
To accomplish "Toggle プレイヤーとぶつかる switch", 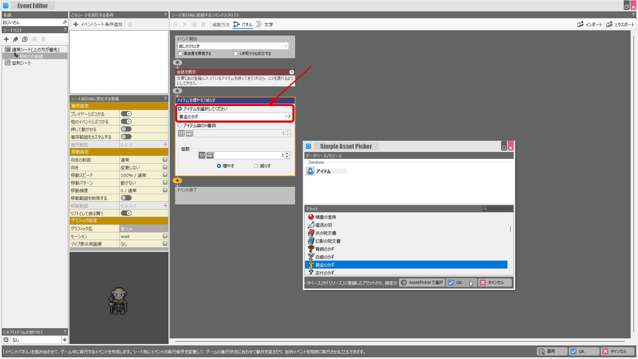I will (x=126, y=114).
